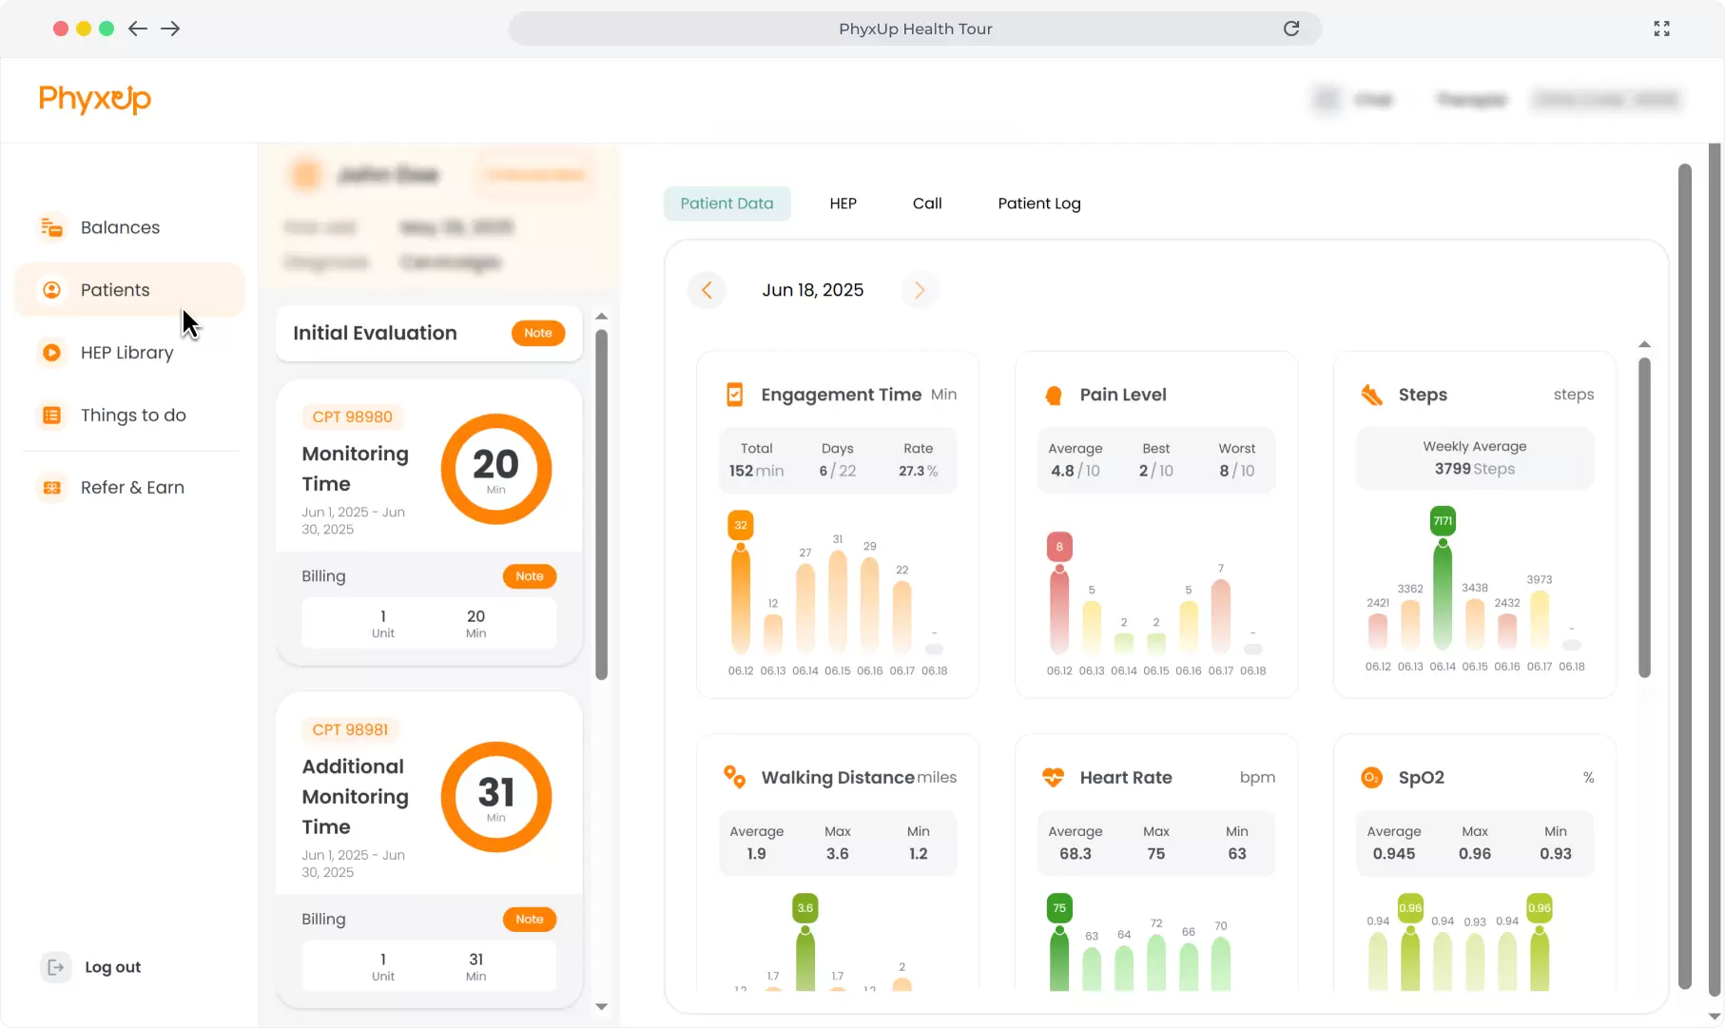Click the Engagement Time clipboard icon

734,394
